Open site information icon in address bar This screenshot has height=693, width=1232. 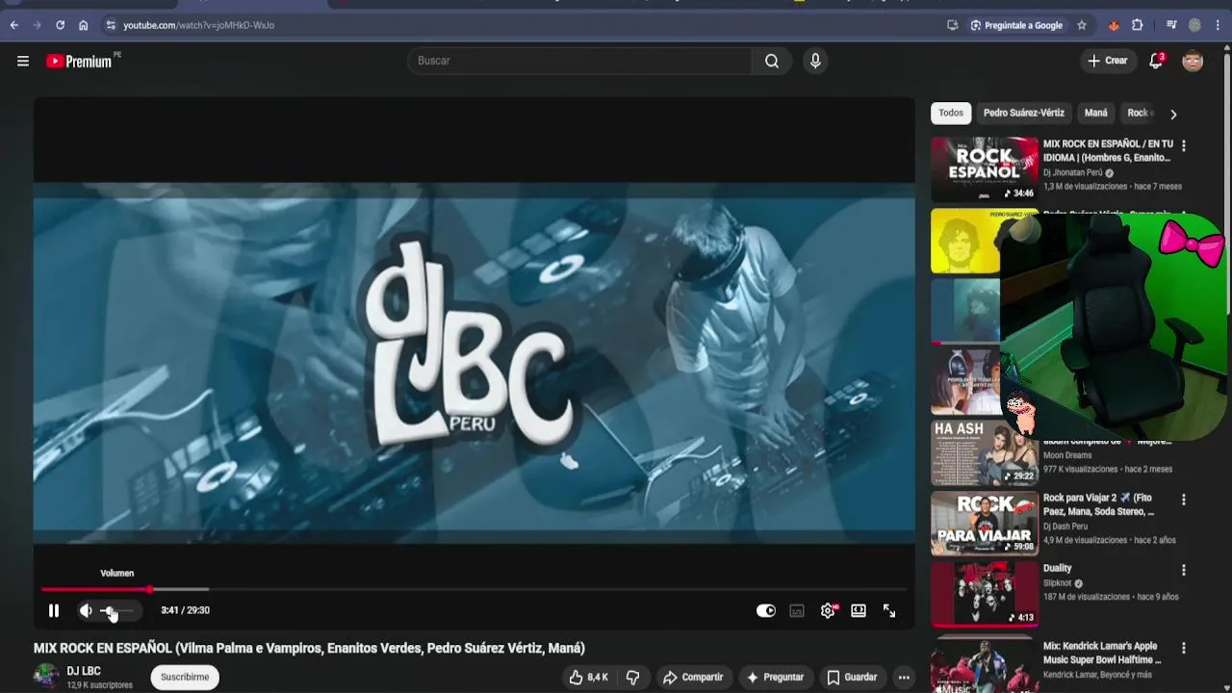coord(110,25)
